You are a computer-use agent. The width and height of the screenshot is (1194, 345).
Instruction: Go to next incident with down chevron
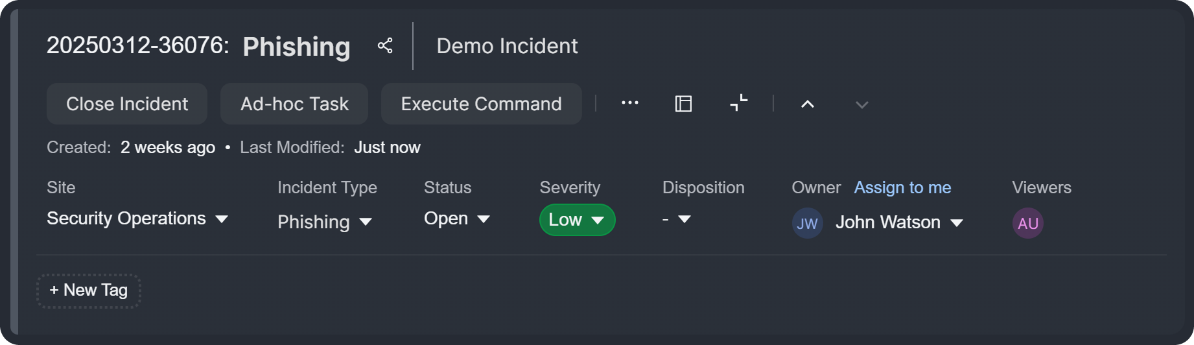pyautogui.click(x=861, y=104)
